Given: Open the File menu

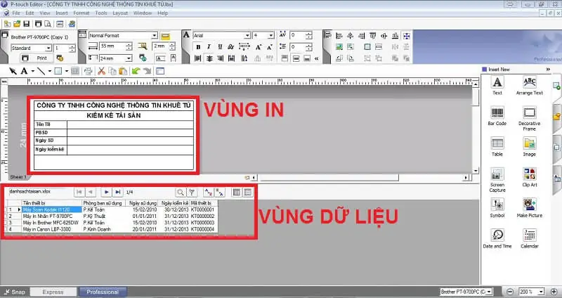Looking at the screenshot, I should 16,13.
